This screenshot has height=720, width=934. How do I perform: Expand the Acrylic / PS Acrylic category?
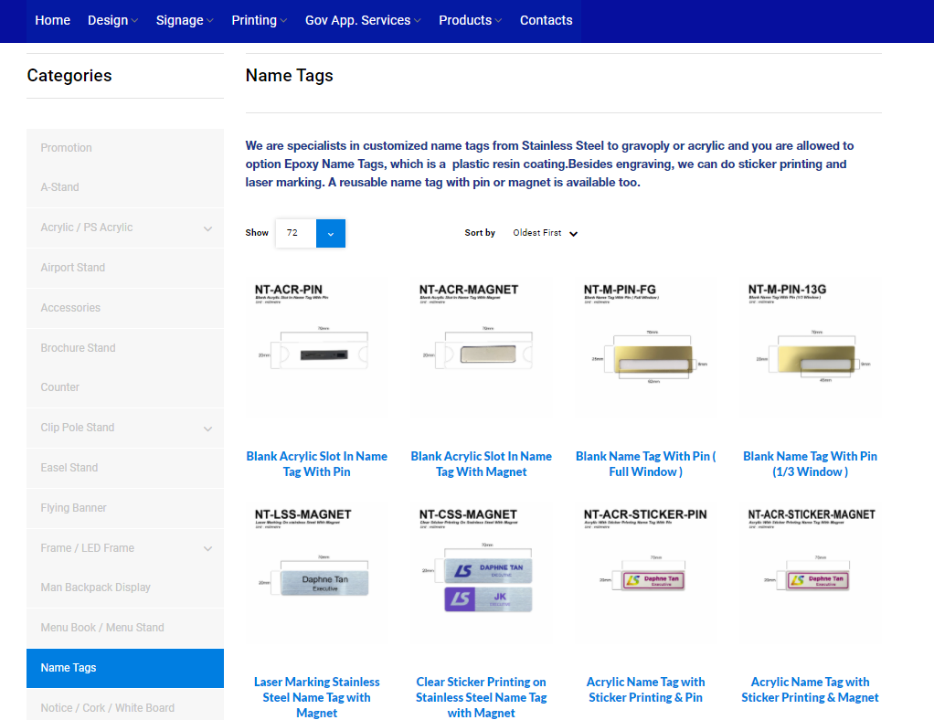pos(207,228)
